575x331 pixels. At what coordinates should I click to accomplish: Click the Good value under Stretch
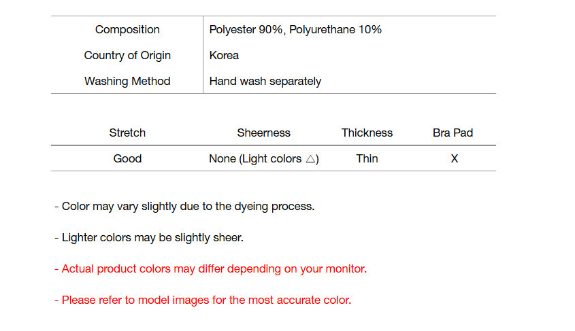coord(127,158)
